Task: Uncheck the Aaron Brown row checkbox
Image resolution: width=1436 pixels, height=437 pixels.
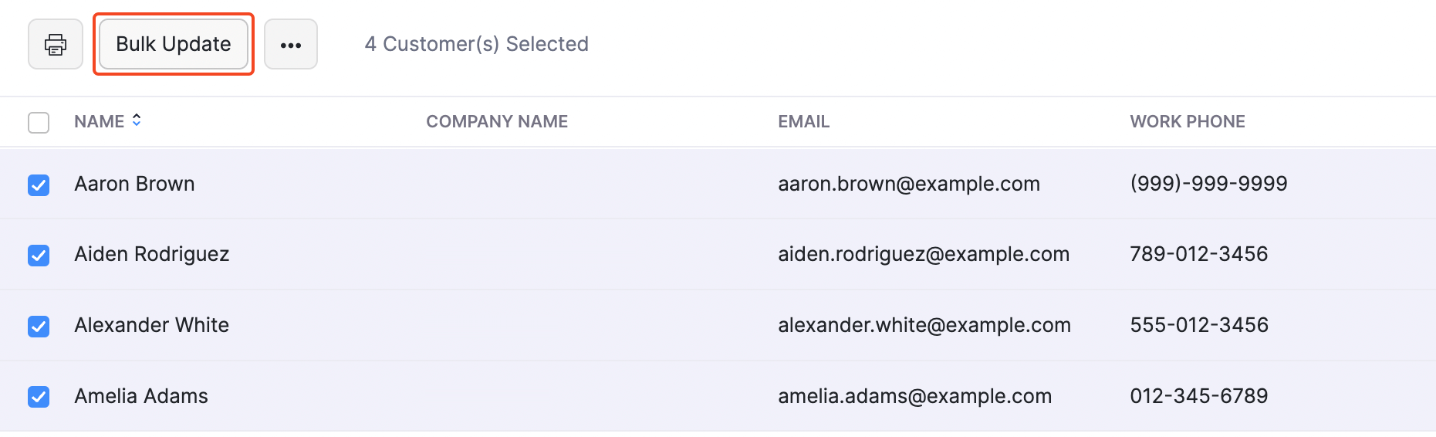Action: click(x=39, y=185)
